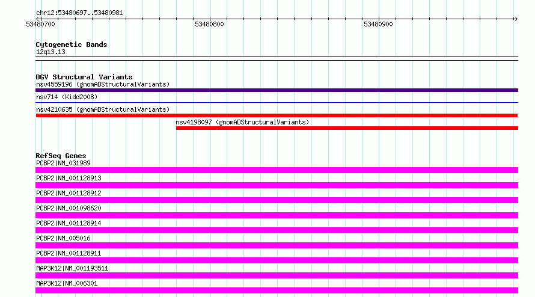The height and width of the screenshot is (297, 535).
Task: Click the 53480900 ruler position label
Action: pyautogui.click(x=378, y=24)
